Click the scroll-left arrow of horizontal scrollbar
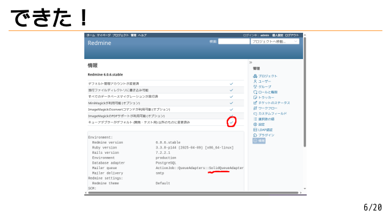Screen dimensions: 391x219 coord(86,193)
